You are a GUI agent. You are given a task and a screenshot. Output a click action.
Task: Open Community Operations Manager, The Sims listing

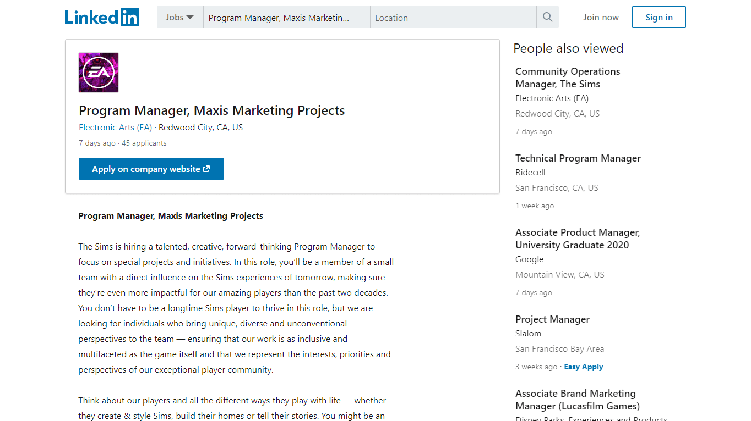pos(568,77)
